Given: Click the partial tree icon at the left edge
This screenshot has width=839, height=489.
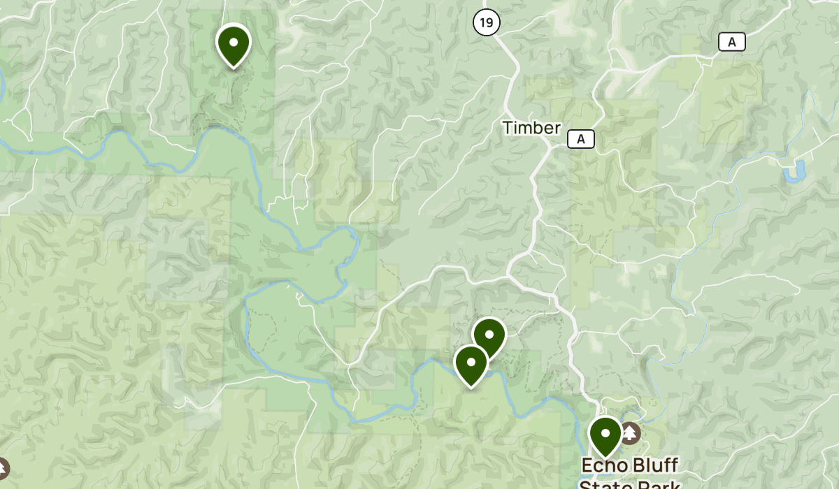Looking at the screenshot, I should [x=3, y=467].
